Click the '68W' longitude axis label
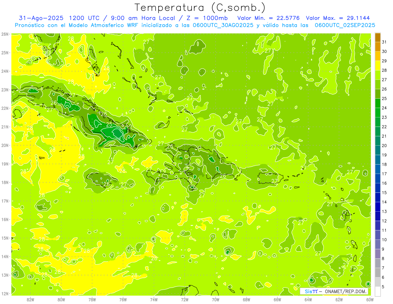 pyautogui.click(x=247, y=299)
